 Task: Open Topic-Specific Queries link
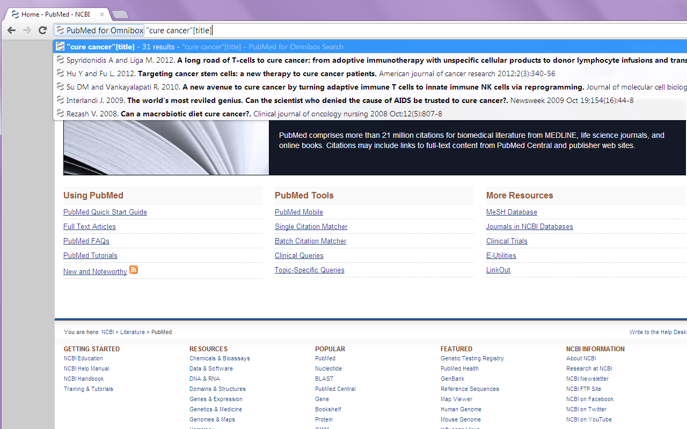tap(310, 270)
